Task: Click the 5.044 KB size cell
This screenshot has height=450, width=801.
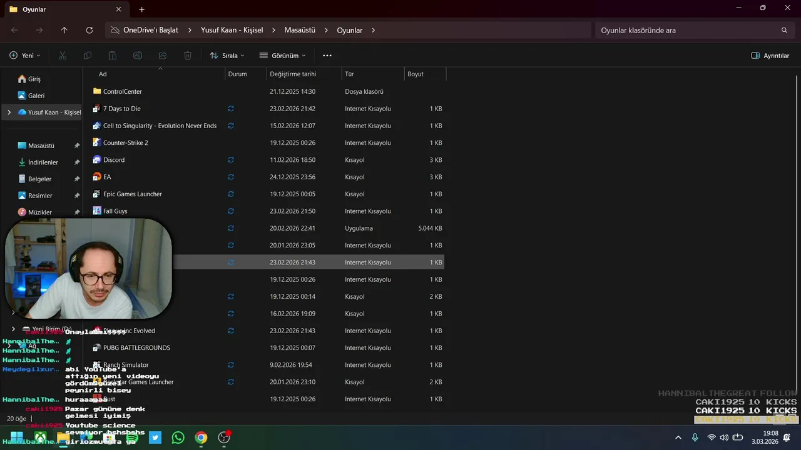Action: coord(430,229)
